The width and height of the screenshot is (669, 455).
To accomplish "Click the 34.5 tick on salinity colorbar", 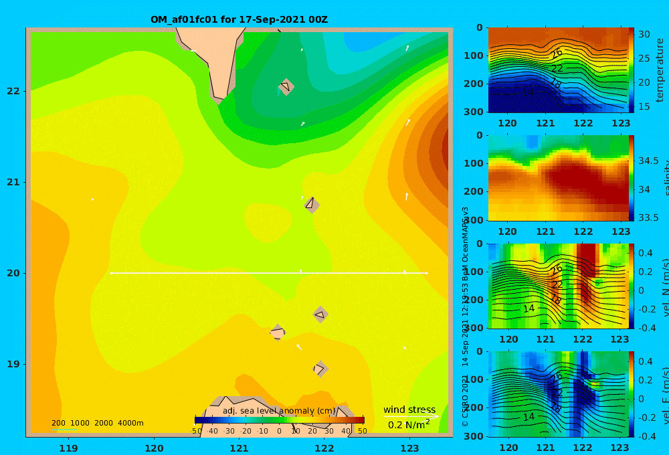I will tap(648, 161).
